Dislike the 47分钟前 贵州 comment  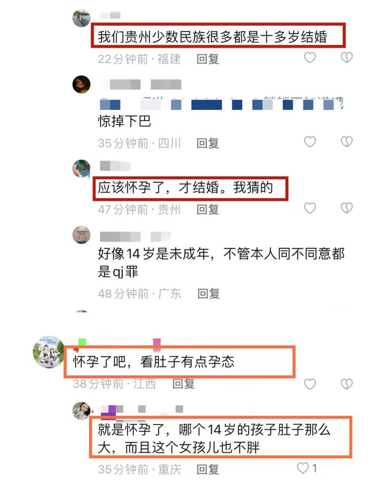[347, 208]
